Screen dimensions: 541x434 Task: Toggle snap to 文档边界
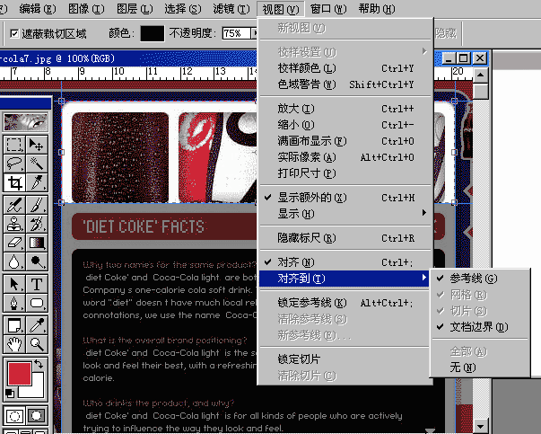click(480, 326)
